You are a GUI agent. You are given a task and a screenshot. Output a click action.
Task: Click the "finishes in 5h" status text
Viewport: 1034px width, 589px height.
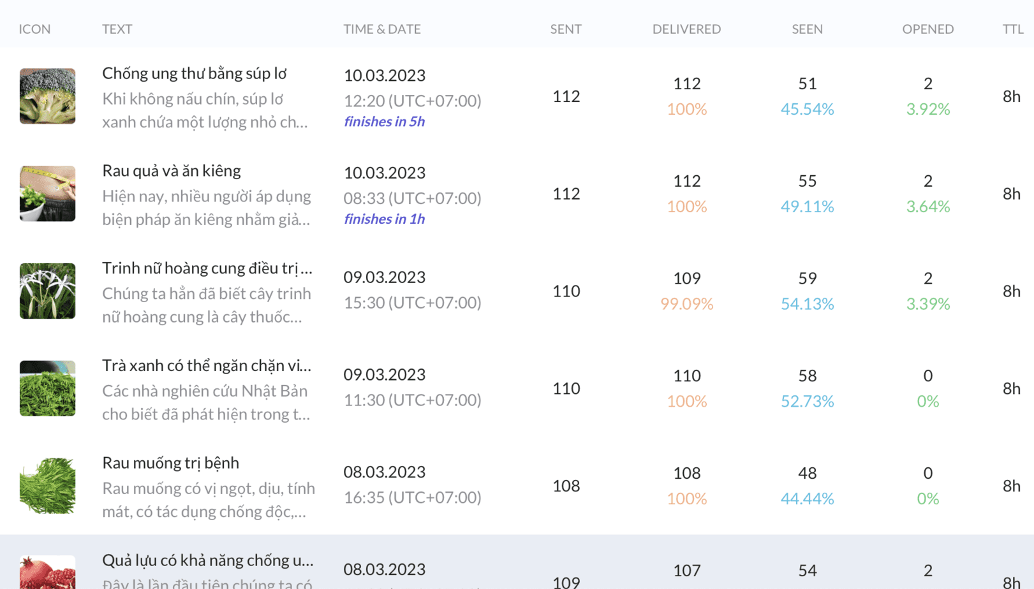(x=384, y=122)
